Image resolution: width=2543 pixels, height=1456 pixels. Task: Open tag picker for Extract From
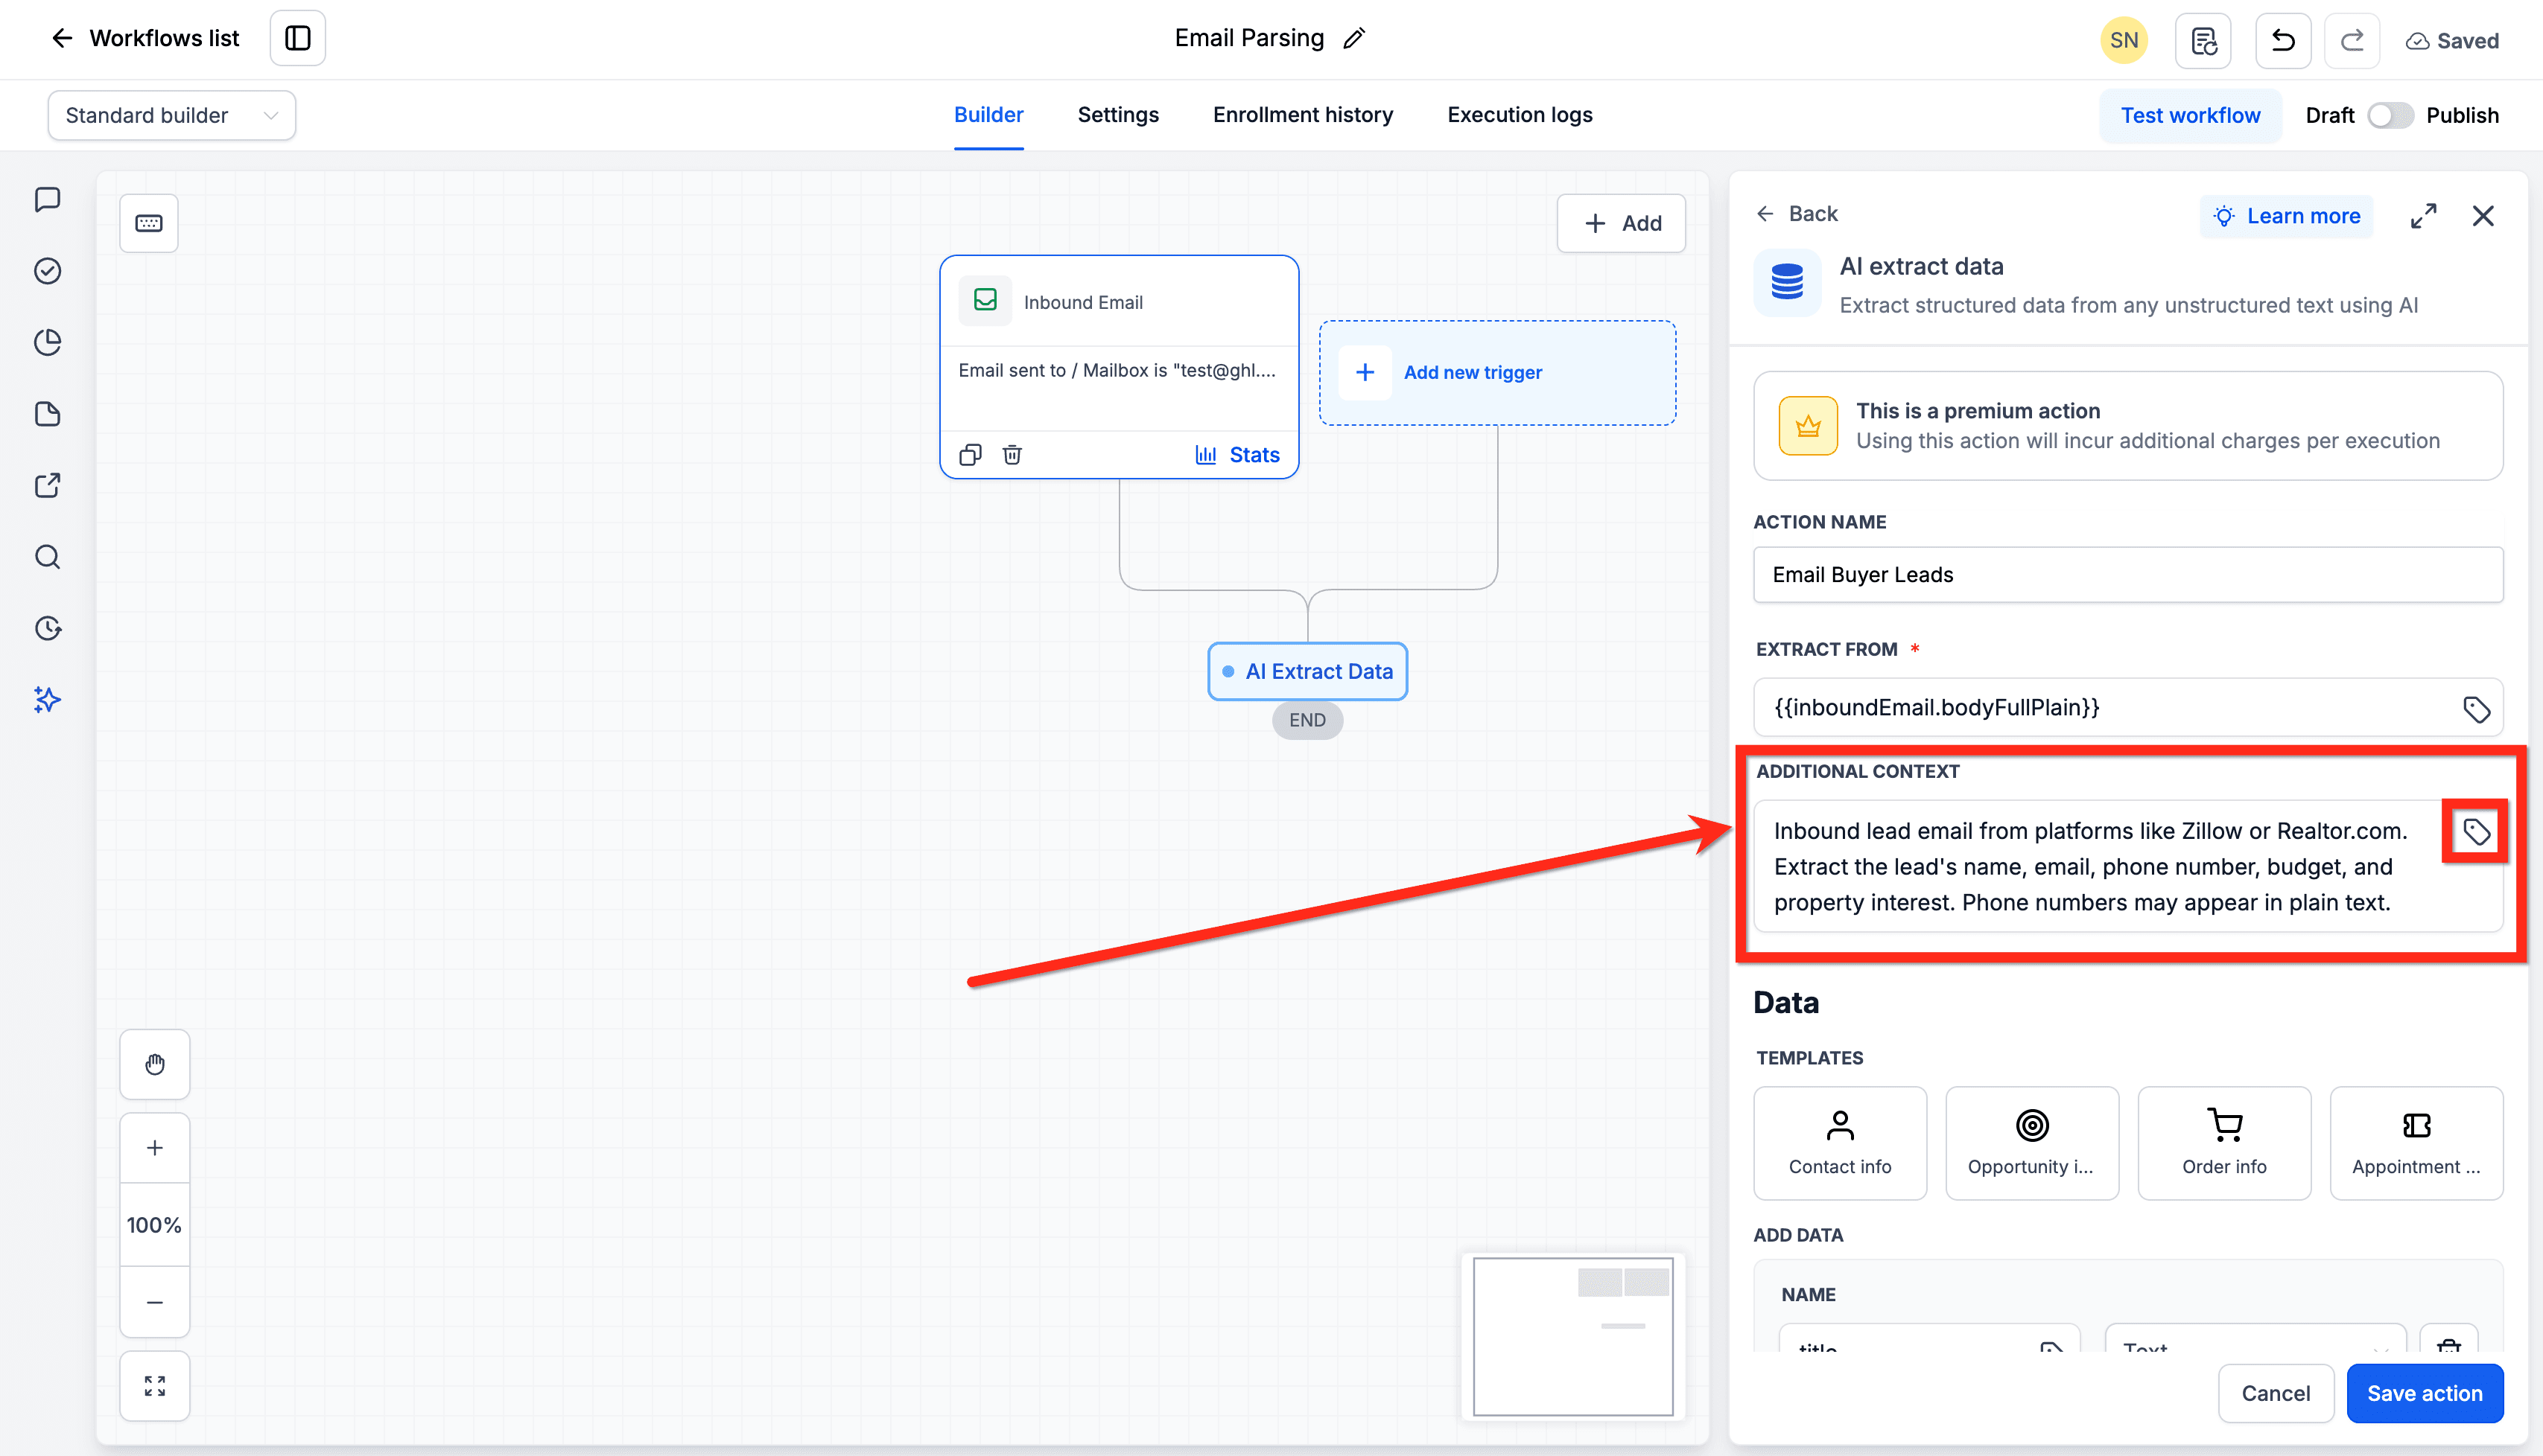pos(2476,709)
